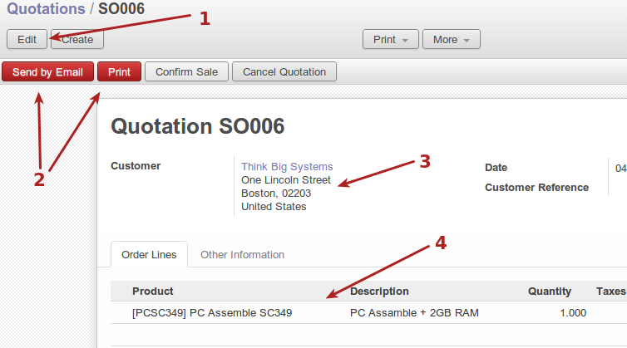Click the PC Assamble + 2GB RAM description

(x=414, y=313)
